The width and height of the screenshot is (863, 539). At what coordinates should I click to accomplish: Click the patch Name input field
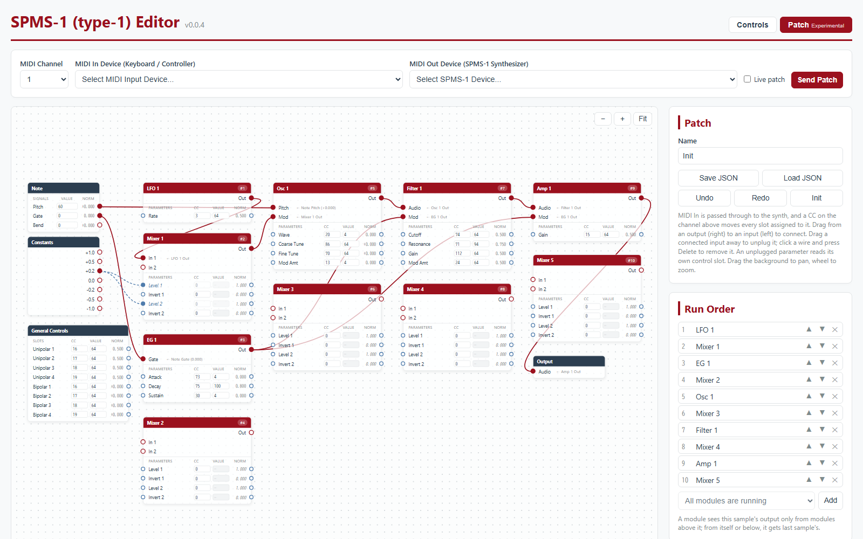761,156
